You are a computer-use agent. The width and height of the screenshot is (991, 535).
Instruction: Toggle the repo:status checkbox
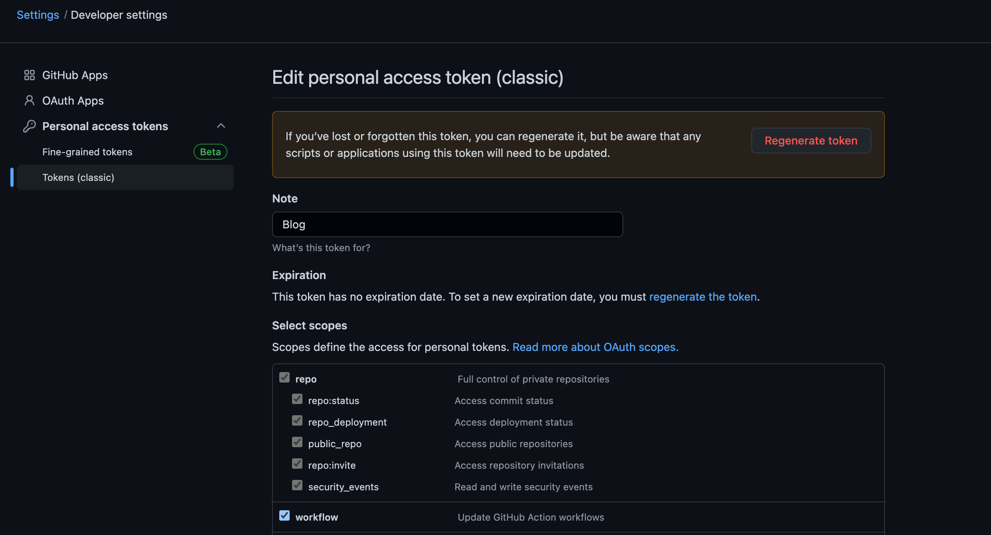tap(297, 399)
